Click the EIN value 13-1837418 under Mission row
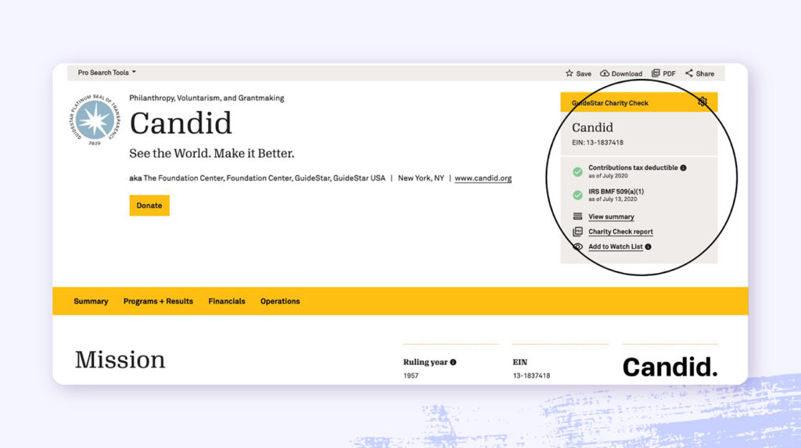 pyautogui.click(x=531, y=375)
